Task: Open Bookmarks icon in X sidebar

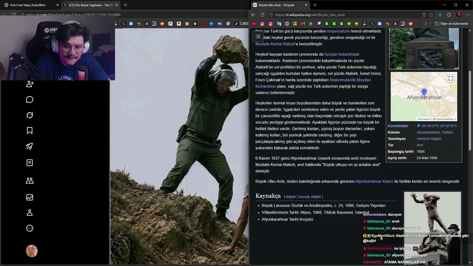Action: 30,130
